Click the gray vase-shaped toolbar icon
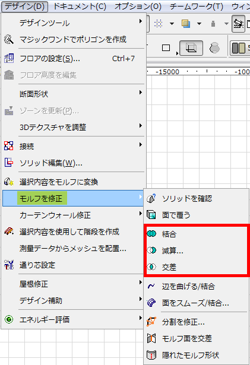250x365 pixels. pyautogui.click(x=214, y=47)
